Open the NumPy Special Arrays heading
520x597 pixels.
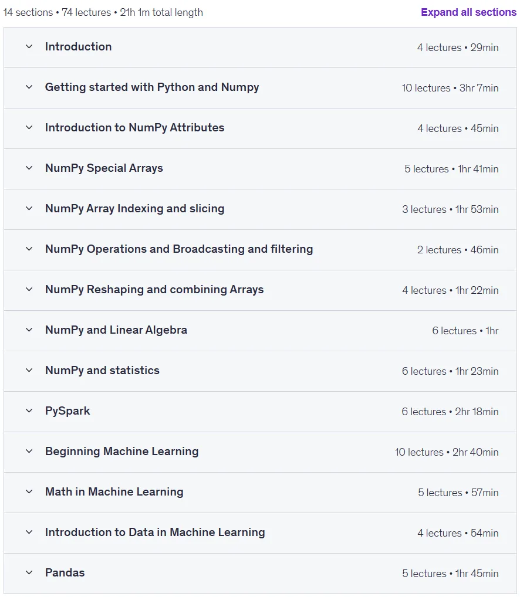pos(104,168)
